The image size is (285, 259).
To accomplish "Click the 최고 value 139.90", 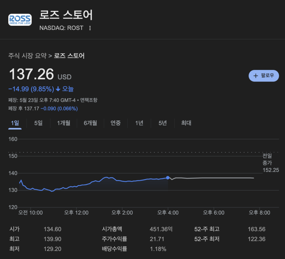I will click(53, 239).
